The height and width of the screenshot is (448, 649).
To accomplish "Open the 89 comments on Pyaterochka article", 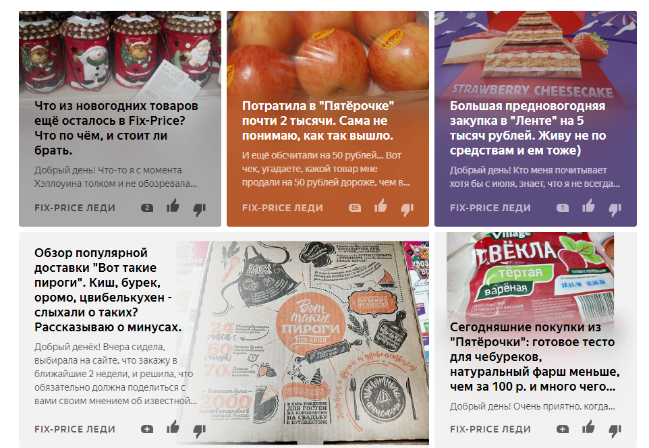I will tap(355, 208).
